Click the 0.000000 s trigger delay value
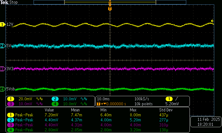 point(116,104)
